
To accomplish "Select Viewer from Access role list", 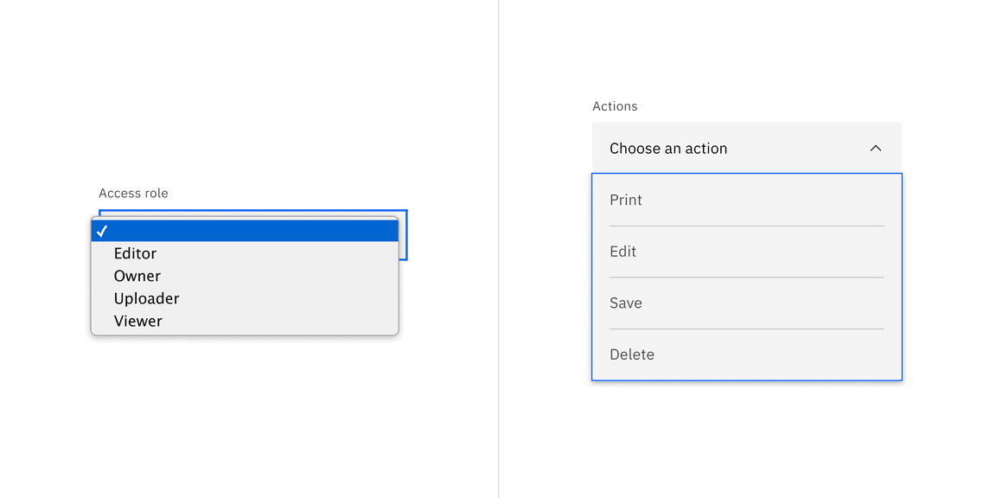I will point(137,321).
